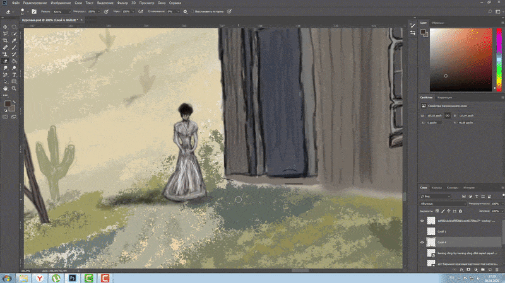505x283 pixels.
Task: Select the Healing Brush tool
Action: [5, 48]
